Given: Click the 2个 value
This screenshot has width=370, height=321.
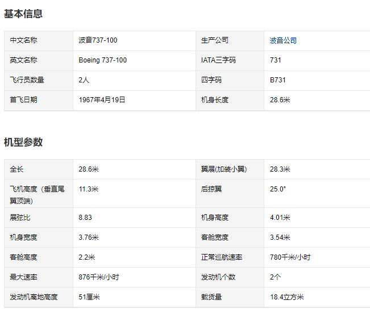Looking at the screenshot, I should 276,277.
